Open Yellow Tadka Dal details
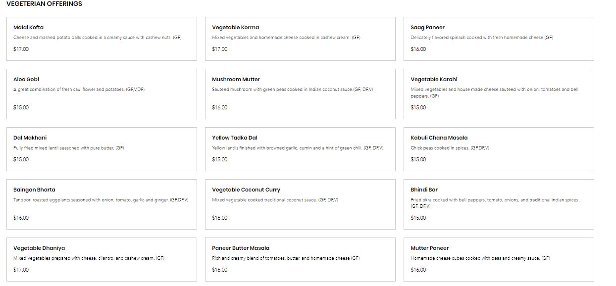This screenshot has width=616, height=286. click(300, 149)
